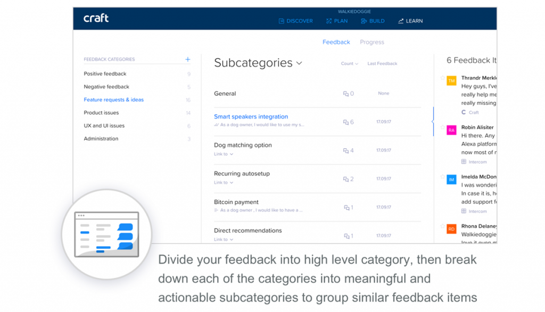This screenshot has width=545, height=312.
Task: Switch to the Progress tab
Action: 372,42
